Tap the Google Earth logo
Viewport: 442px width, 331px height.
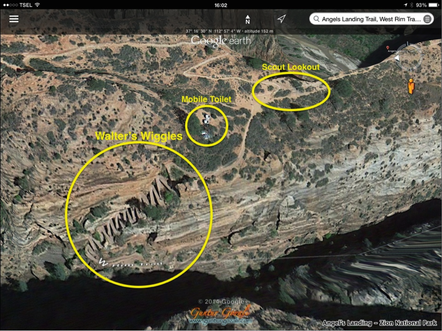click(x=220, y=40)
